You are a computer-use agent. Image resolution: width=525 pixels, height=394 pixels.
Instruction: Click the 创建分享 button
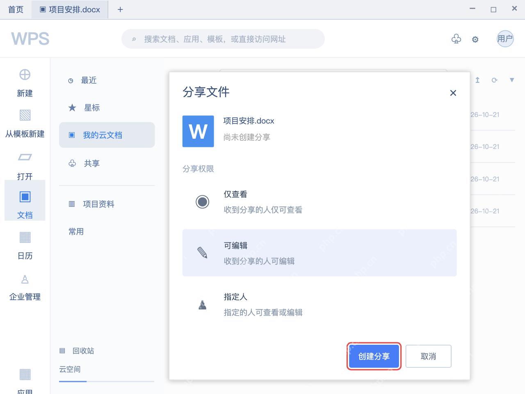click(x=374, y=356)
